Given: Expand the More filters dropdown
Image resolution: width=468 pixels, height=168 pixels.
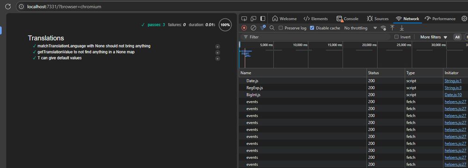Looking at the screenshot, I should pos(434,37).
